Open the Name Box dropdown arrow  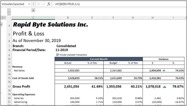coord(29,4)
